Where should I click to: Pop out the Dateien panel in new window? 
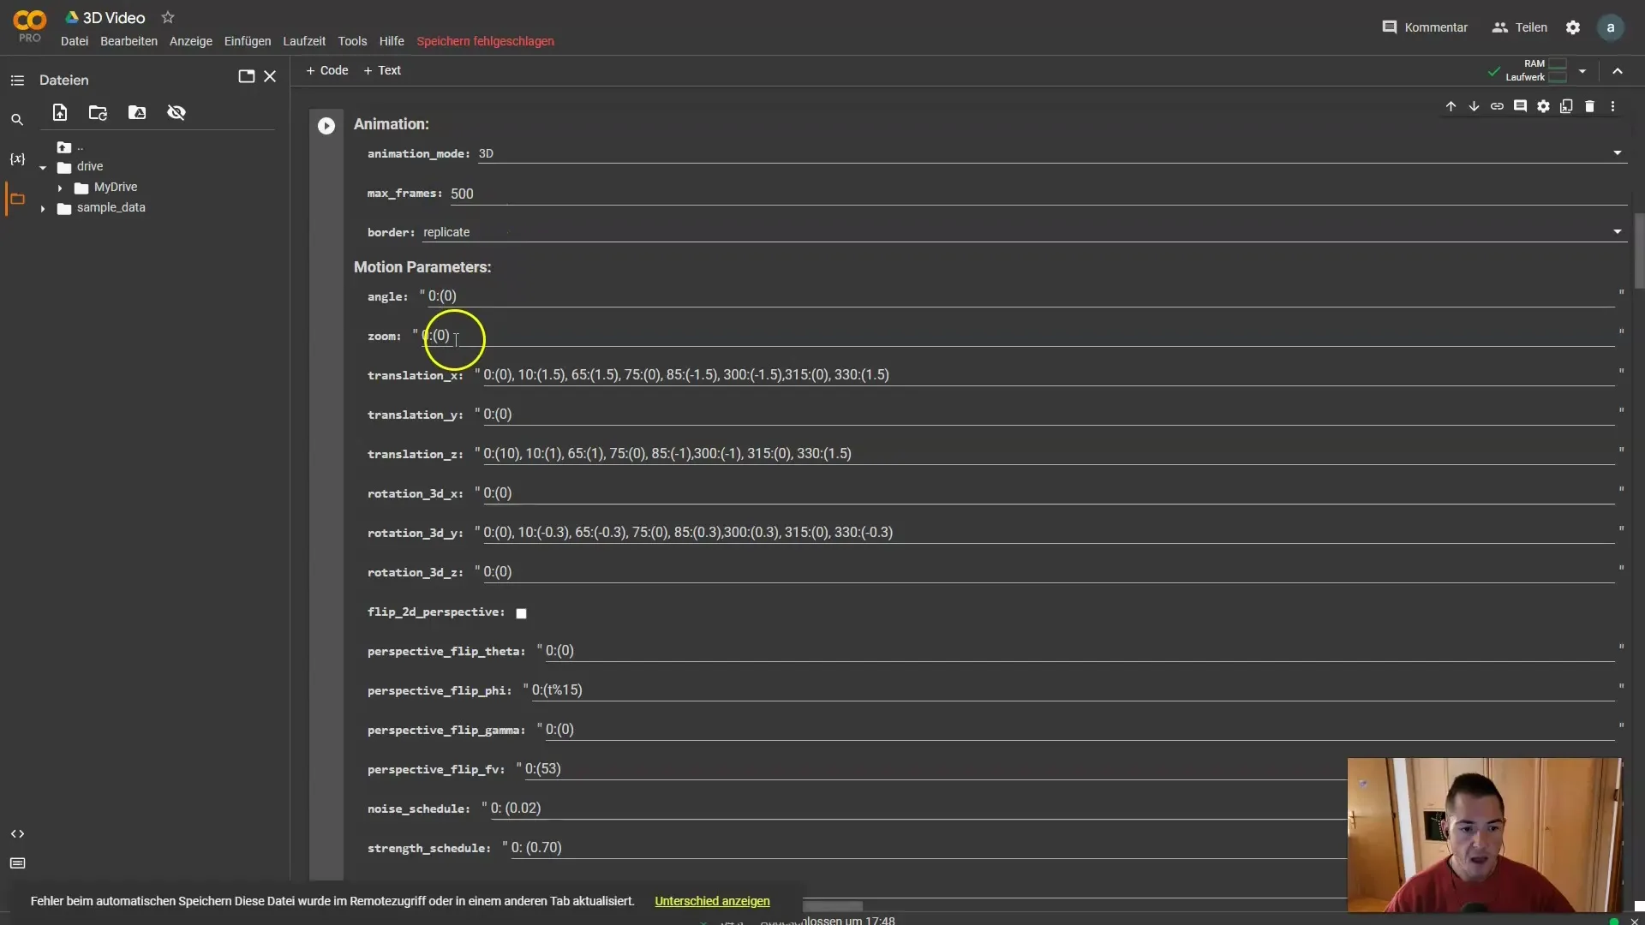tap(247, 76)
